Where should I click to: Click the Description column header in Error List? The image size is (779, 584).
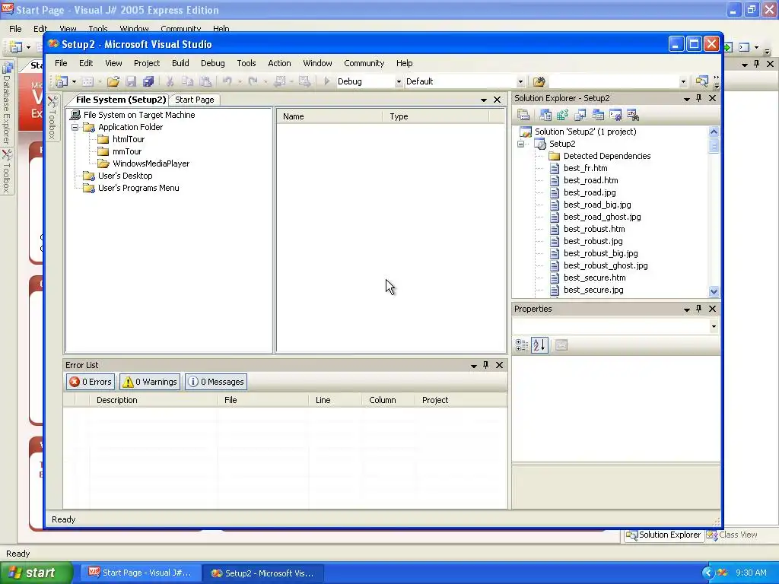pos(153,400)
